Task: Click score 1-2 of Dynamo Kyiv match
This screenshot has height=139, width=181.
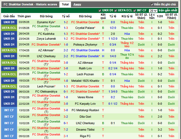Action: [66, 22]
